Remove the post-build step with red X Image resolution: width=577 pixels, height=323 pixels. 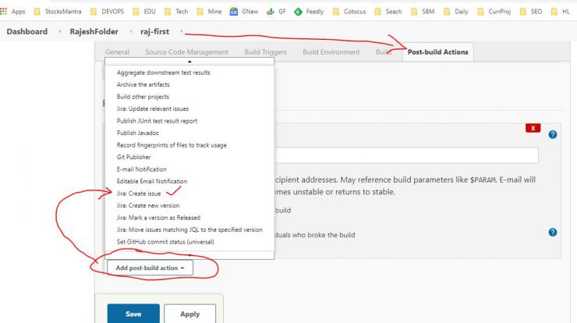click(x=533, y=128)
